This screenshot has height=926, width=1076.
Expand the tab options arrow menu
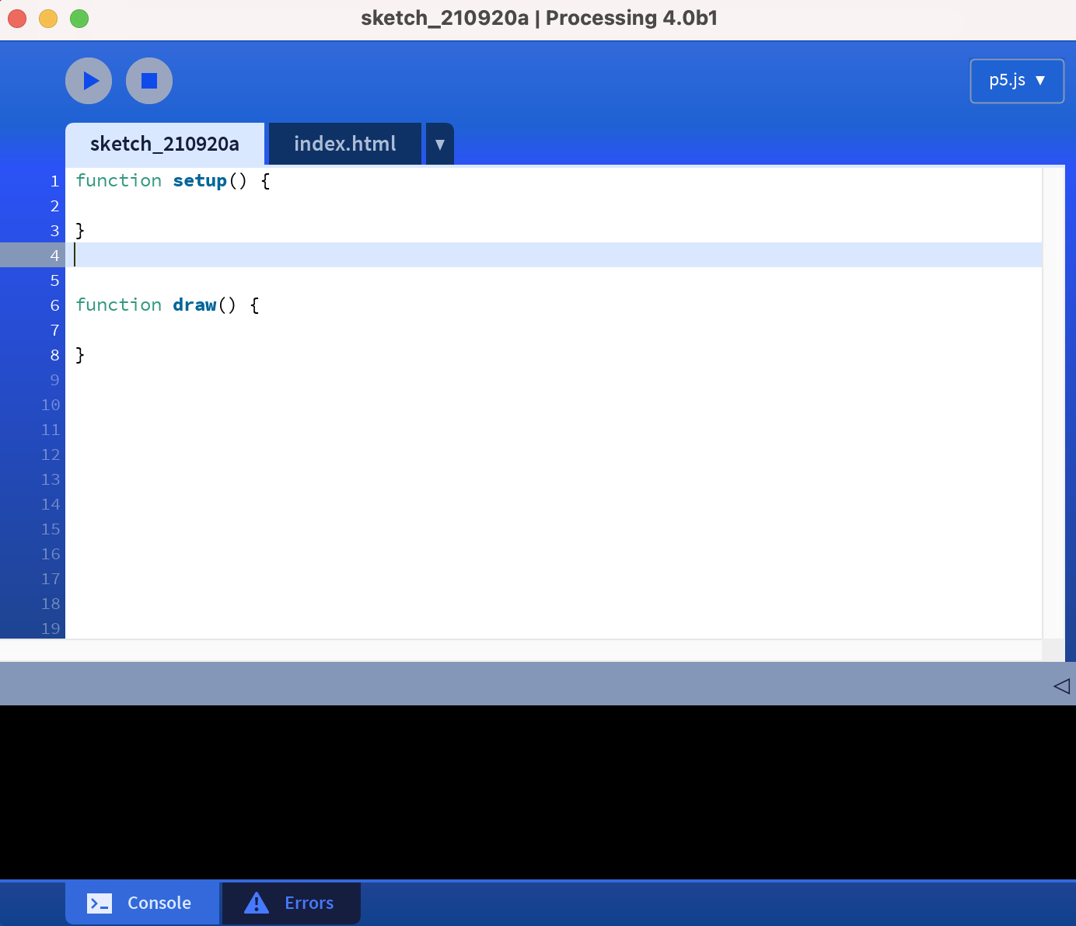point(439,144)
